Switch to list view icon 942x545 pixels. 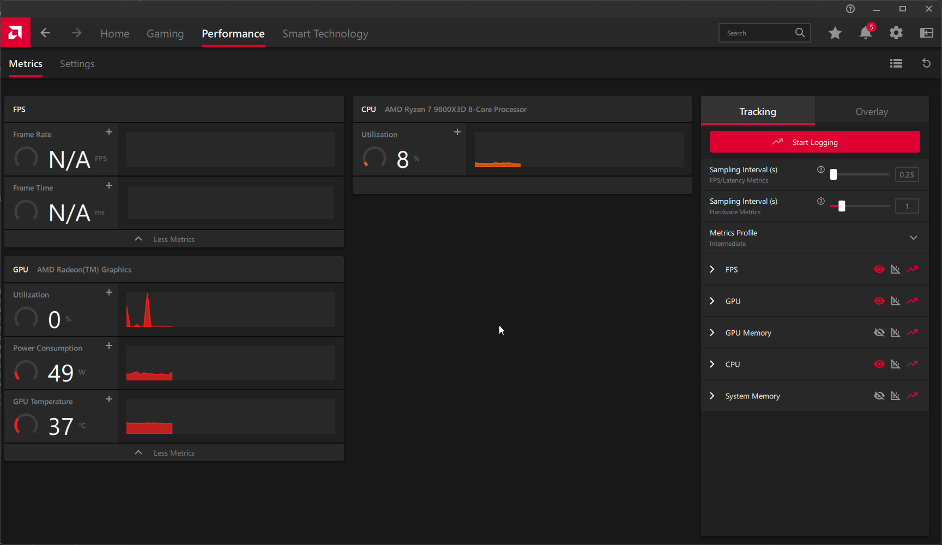[896, 63]
